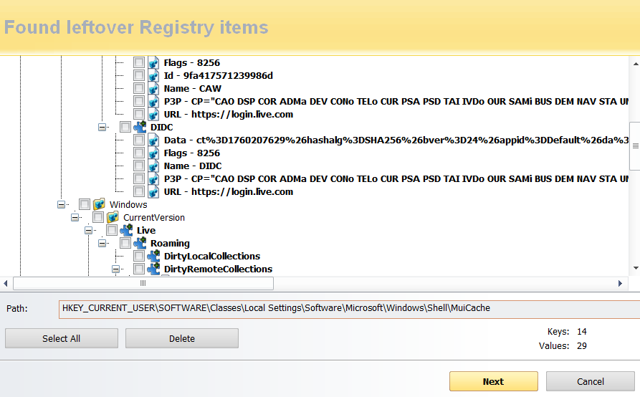Select the 'DirtyLocalCollections' label
Image resolution: width=640 pixels, height=397 pixels.
point(212,257)
